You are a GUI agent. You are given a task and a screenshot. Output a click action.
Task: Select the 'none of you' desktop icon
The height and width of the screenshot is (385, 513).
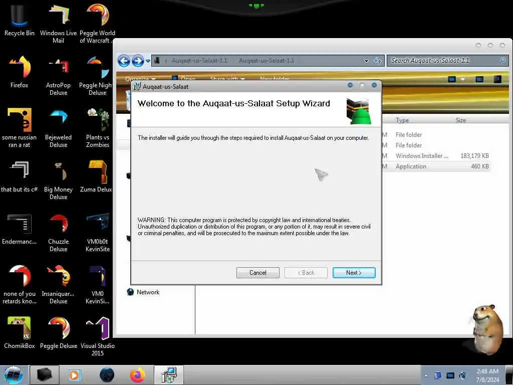(20, 284)
